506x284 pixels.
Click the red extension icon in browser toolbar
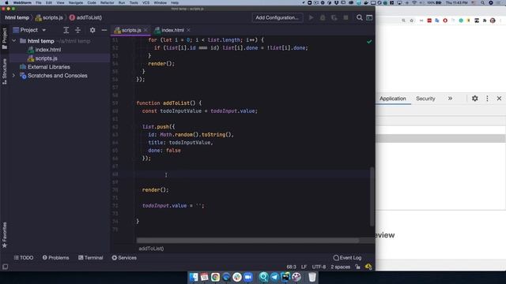pos(429,21)
